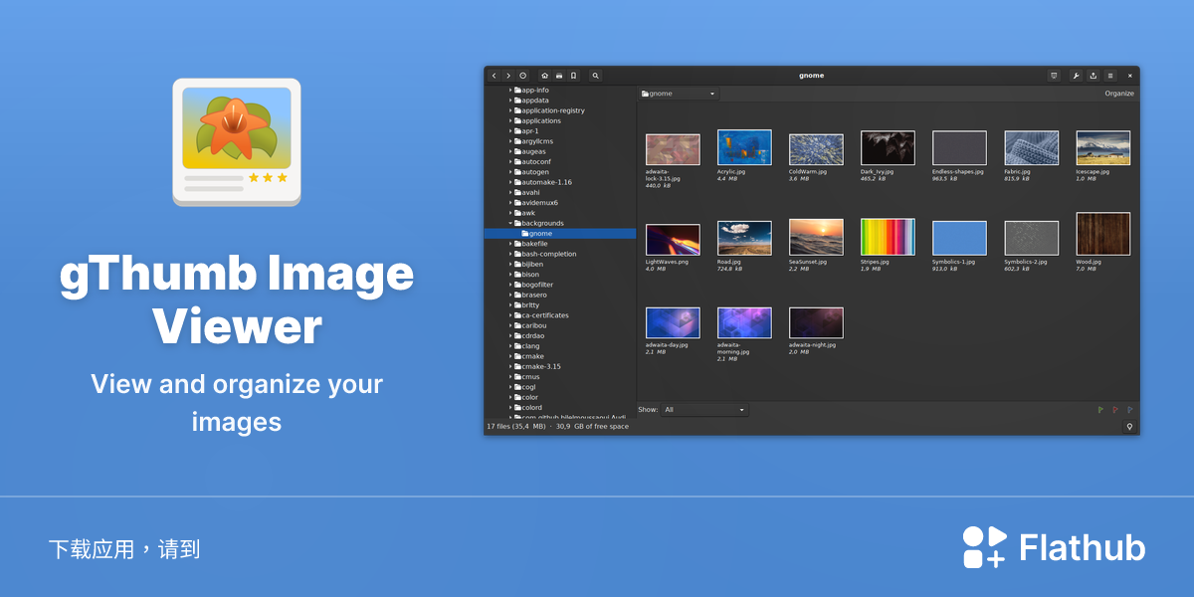Expand the cmake folder arrow
The height and width of the screenshot is (597, 1194).
click(x=510, y=356)
